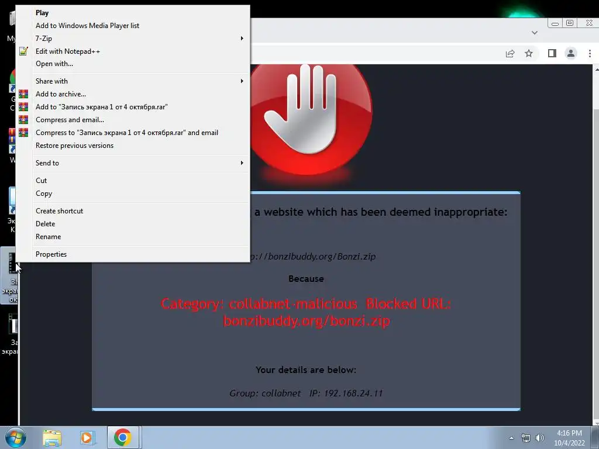Expand the Send to submenu arrow
This screenshot has width=599, height=449.
[242, 163]
